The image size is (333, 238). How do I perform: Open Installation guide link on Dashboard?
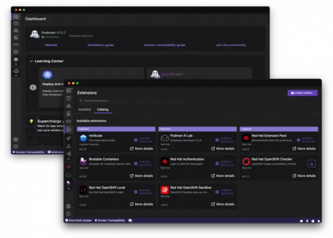(x=100, y=45)
